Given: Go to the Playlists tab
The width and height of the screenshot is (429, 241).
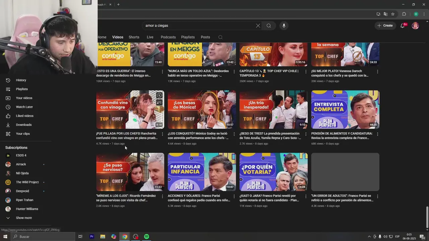Looking at the screenshot, I should click(x=188, y=37).
